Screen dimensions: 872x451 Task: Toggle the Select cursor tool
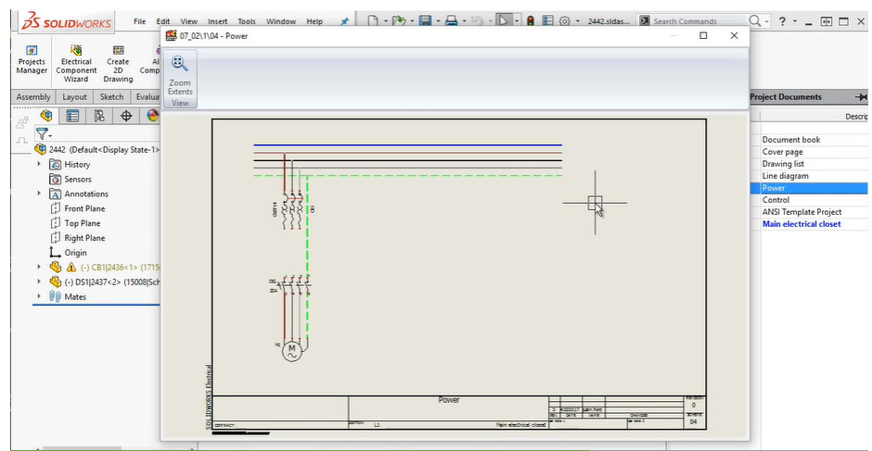click(504, 20)
